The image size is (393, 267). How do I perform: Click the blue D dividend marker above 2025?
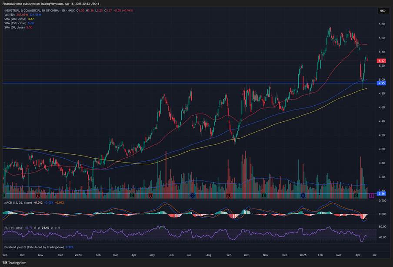[303, 195]
